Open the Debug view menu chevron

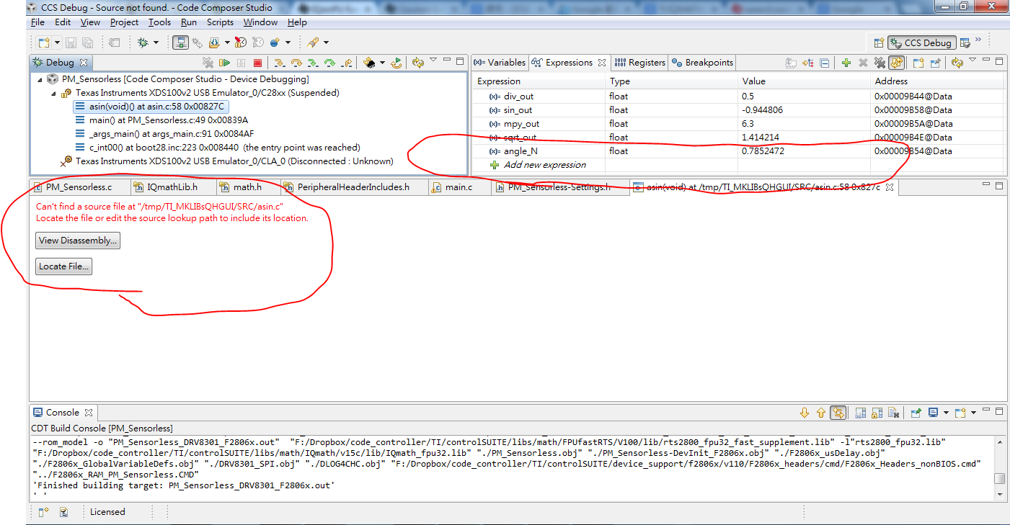coord(433,60)
